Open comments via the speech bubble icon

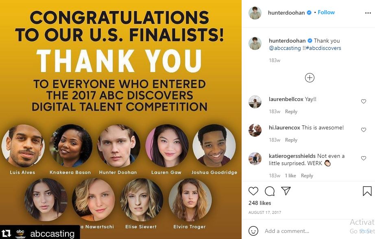(x=270, y=191)
